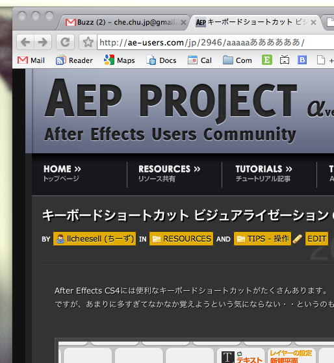Click the Reader RSS icon

point(60,60)
